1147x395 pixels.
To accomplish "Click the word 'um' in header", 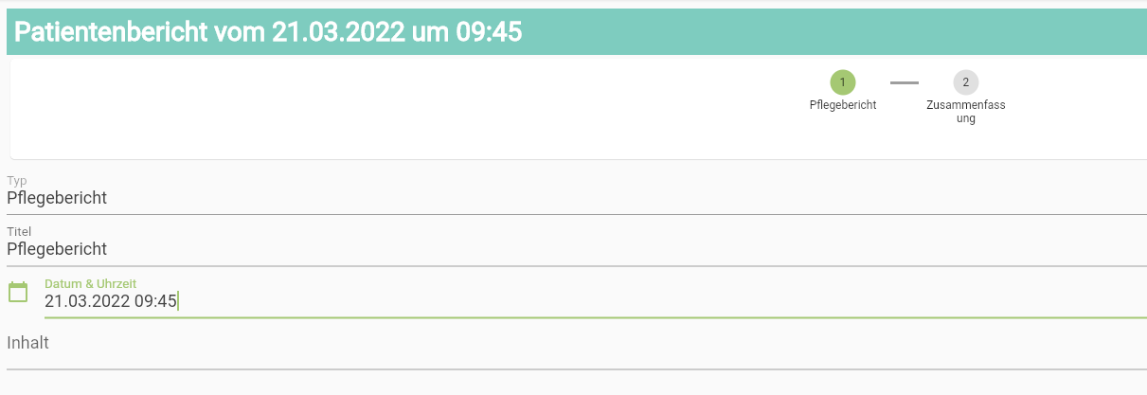I will coord(429,32).
